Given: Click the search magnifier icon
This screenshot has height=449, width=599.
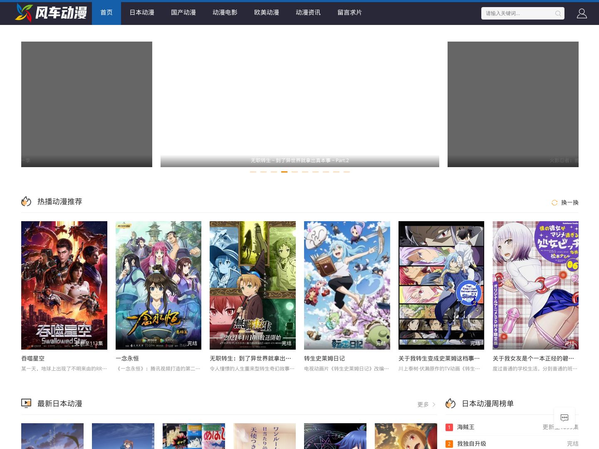Looking at the screenshot, I should click(558, 13).
